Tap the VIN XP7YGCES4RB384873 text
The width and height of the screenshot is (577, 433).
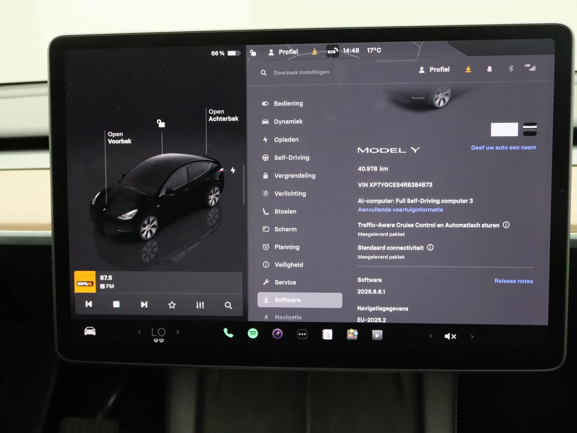(x=395, y=185)
